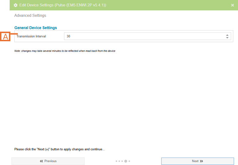
Task: Click the Transmission Interval label
Action: tap(31, 36)
